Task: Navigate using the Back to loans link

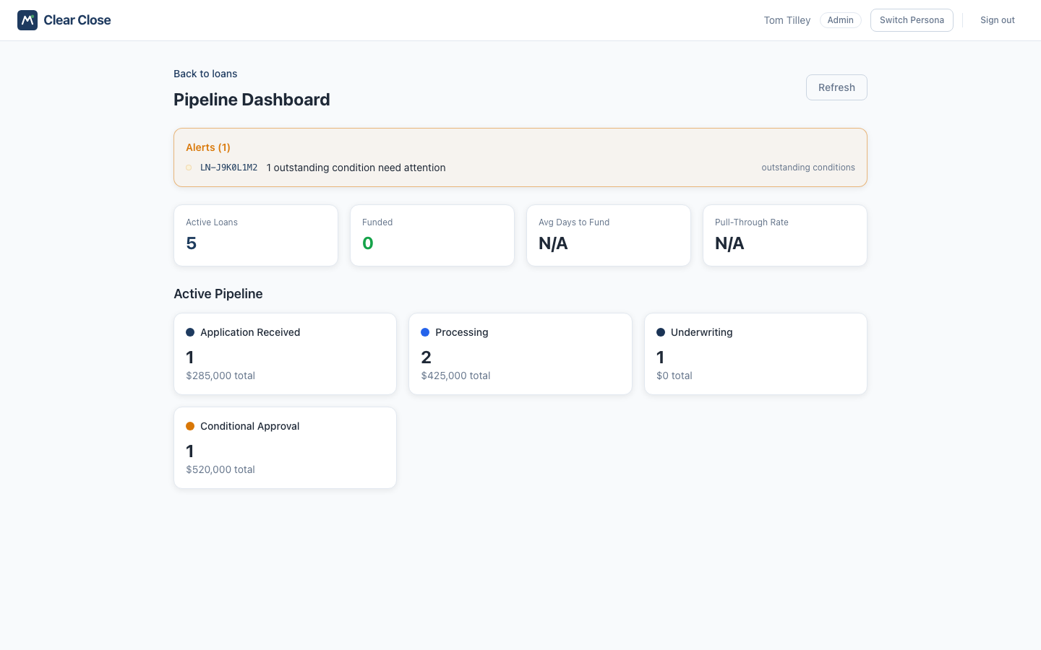Action: [x=205, y=74]
